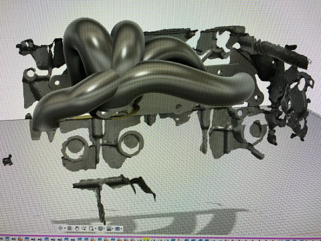Activate the Look At tool
This screenshot has width=321, height=241.
(70, 228)
